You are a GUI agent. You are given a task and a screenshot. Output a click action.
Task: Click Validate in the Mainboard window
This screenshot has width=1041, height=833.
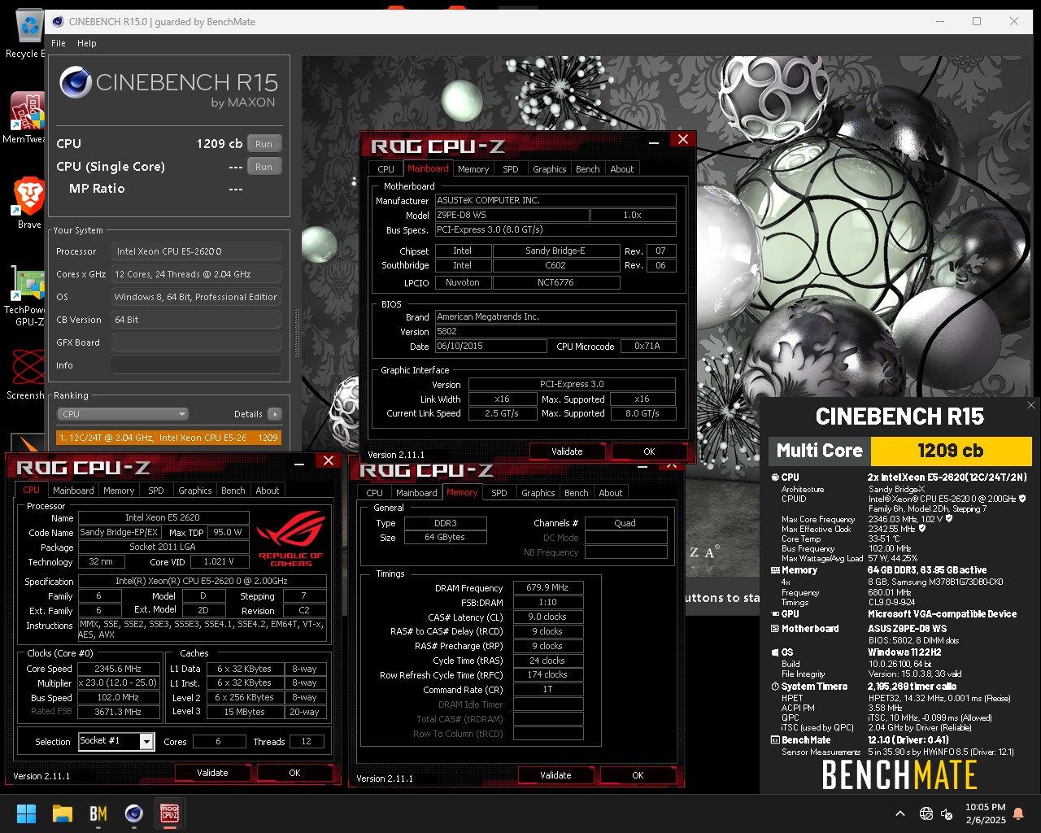pos(567,451)
